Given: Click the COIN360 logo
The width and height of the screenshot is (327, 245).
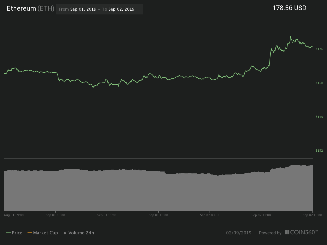Looking at the screenshot, I should (x=301, y=232).
